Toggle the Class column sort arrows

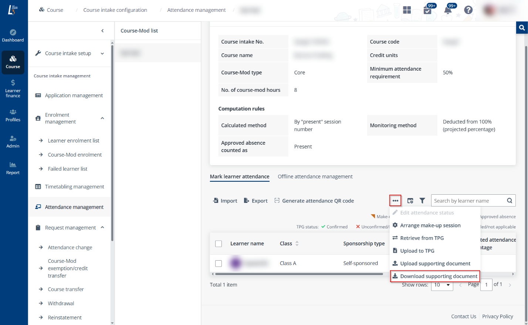[298, 244]
